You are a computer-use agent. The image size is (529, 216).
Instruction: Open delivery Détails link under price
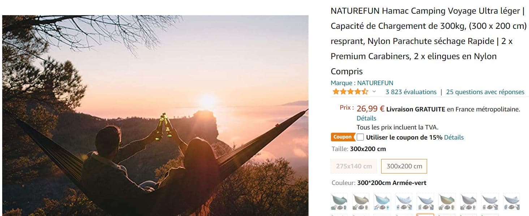(366, 118)
